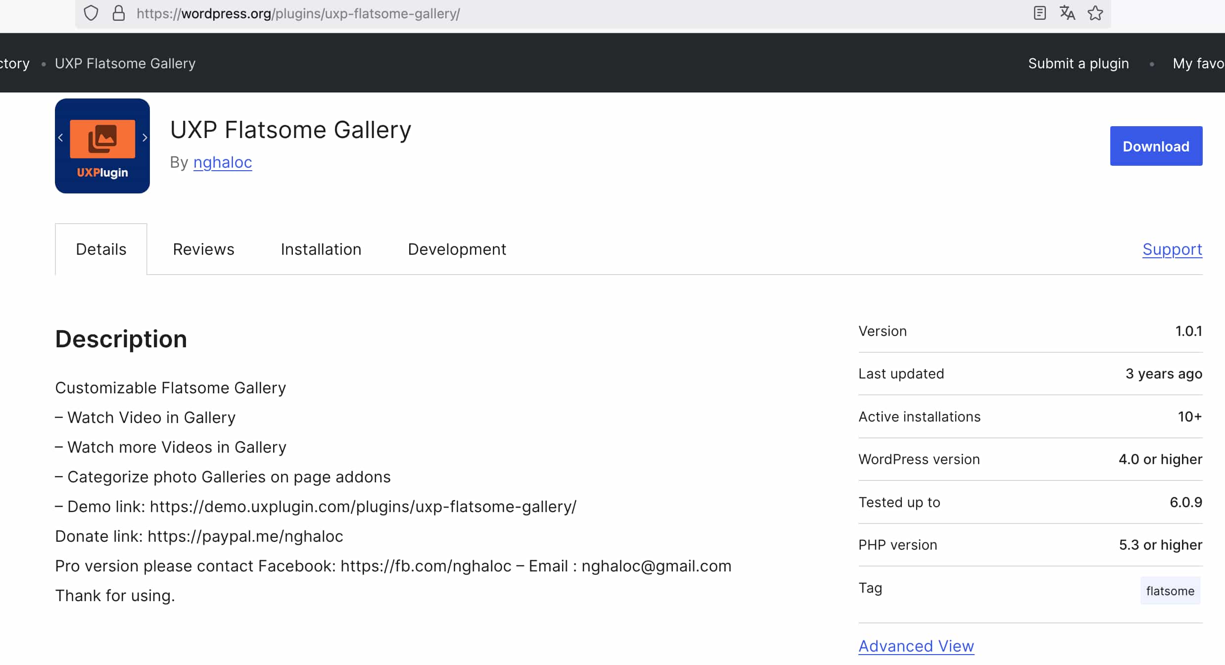Image resolution: width=1225 pixels, height=665 pixels.
Task: Click WordPress version 4.0 or higher
Action: [x=1160, y=459]
